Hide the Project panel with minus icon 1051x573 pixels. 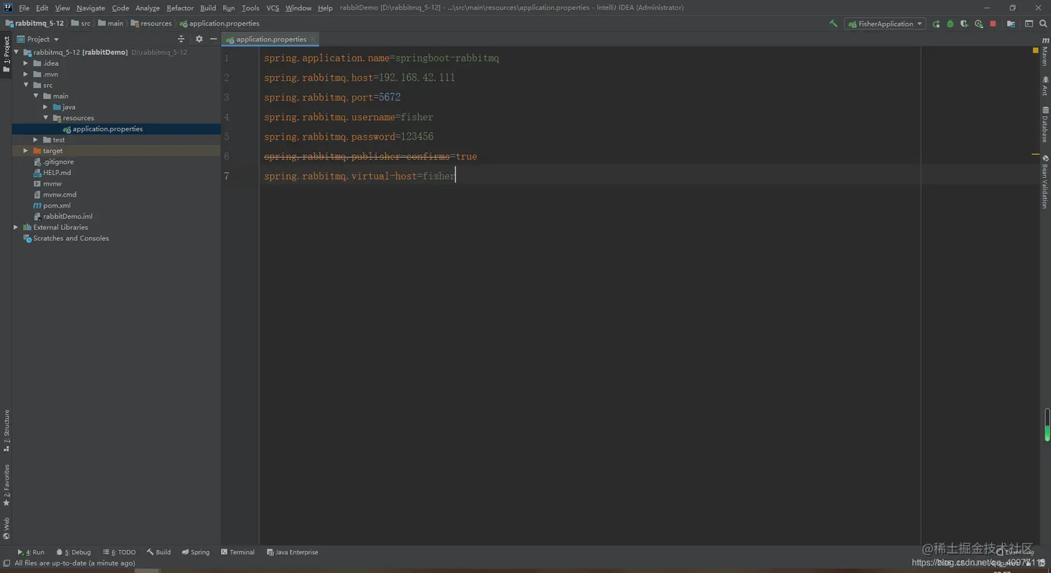[213, 40]
